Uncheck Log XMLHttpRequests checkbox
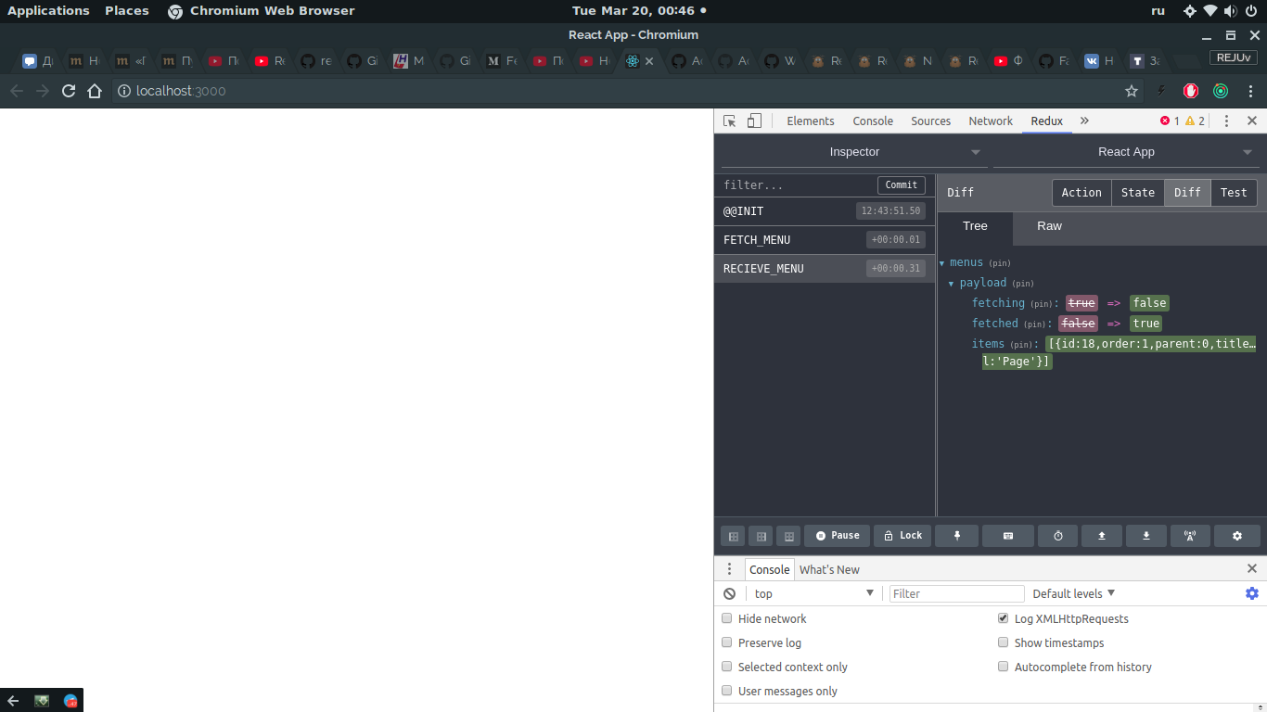Viewport: 1267px width, 712px height. (1003, 618)
